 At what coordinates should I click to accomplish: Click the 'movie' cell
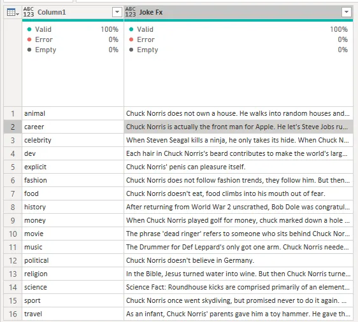pyautogui.click(x=73, y=234)
